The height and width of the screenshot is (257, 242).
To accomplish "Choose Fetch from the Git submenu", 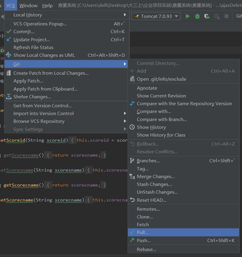I will tap(183, 224).
